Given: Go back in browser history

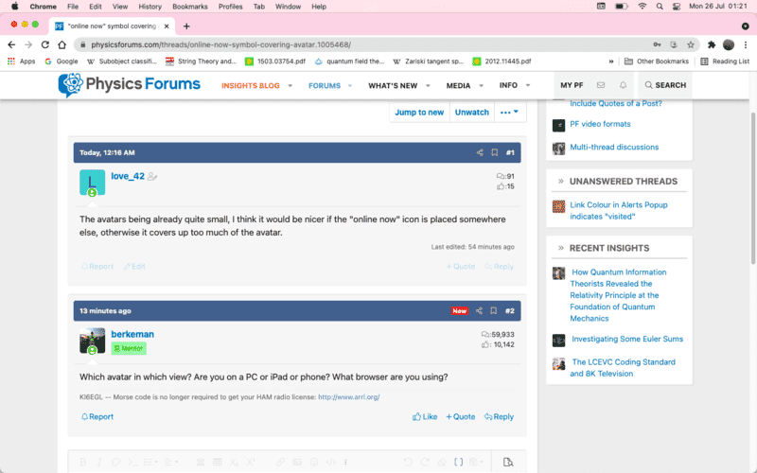Looking at the screenshot, I should (11, 44).
